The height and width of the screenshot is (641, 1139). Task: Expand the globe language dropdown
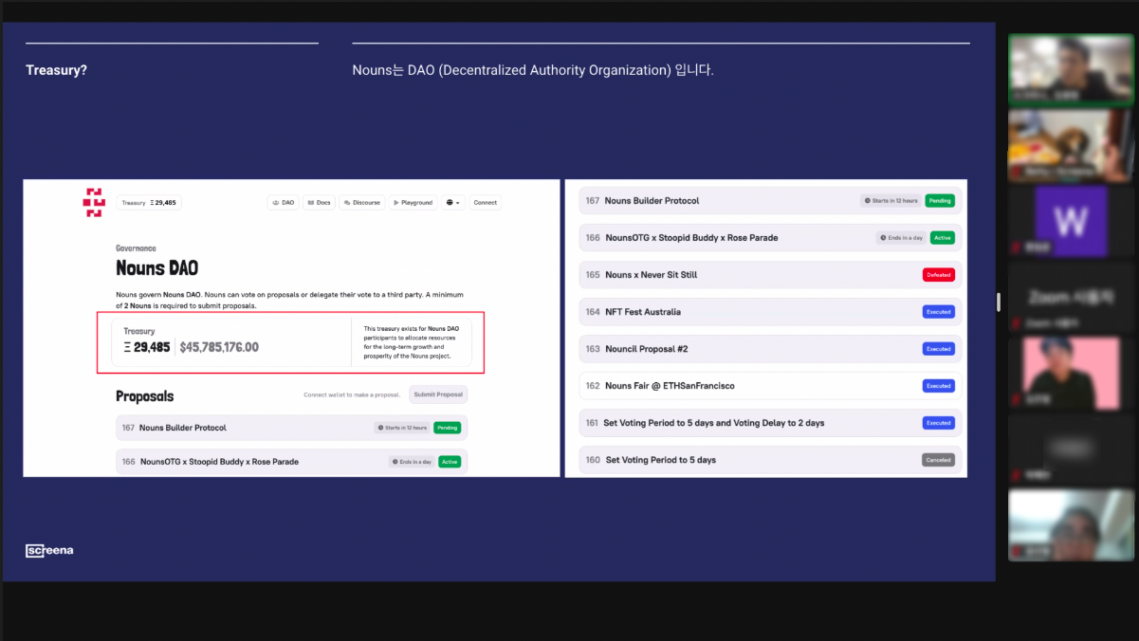(x=453, y=202)
